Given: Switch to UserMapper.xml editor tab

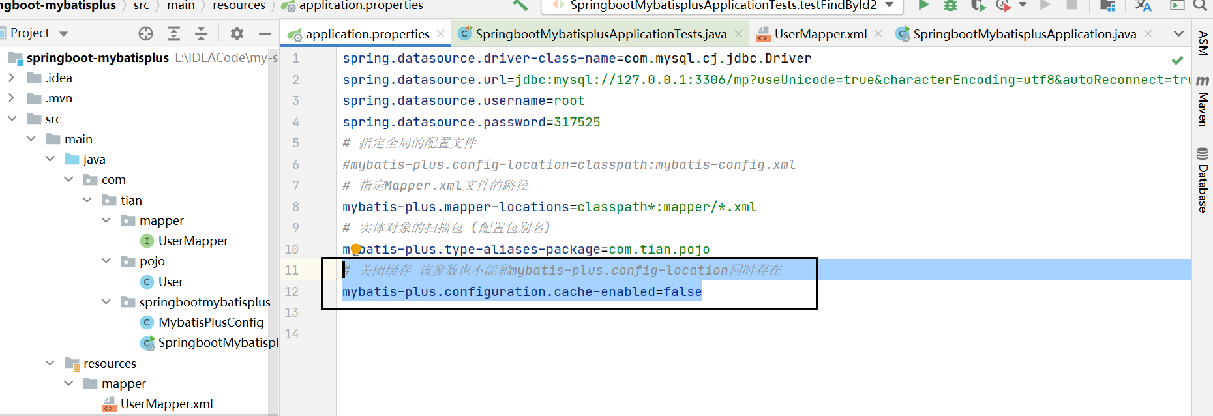Looking at the screenshot, I should 820,34.
